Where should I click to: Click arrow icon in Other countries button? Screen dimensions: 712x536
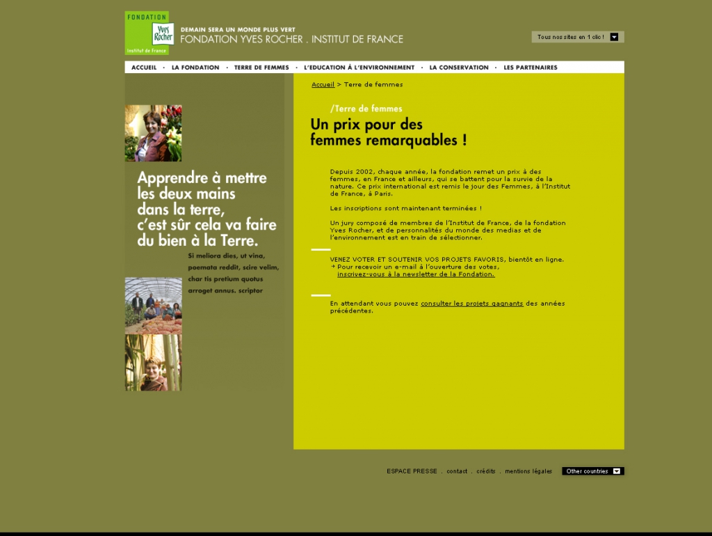[x=617, y=471]
